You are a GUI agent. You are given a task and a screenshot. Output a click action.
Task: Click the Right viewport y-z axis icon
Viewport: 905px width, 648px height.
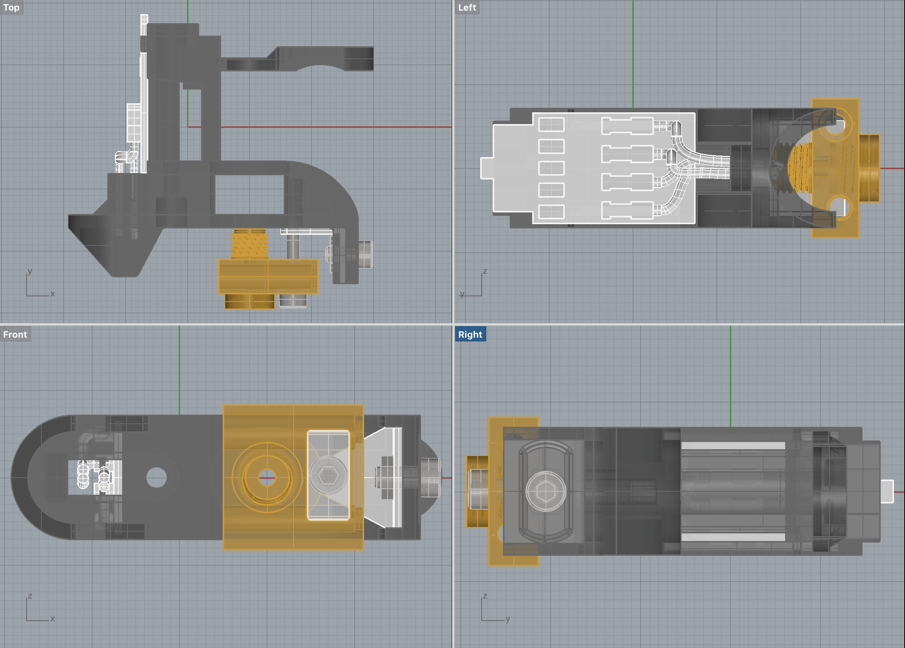coord(495,610)
